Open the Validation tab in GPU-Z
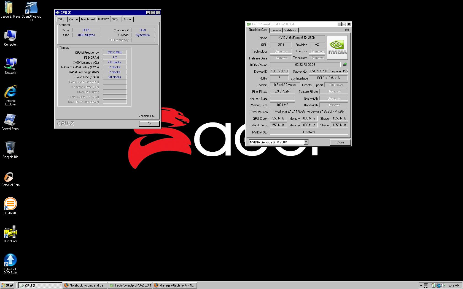This screenshot has height=289, width=463. click(291, 30)
